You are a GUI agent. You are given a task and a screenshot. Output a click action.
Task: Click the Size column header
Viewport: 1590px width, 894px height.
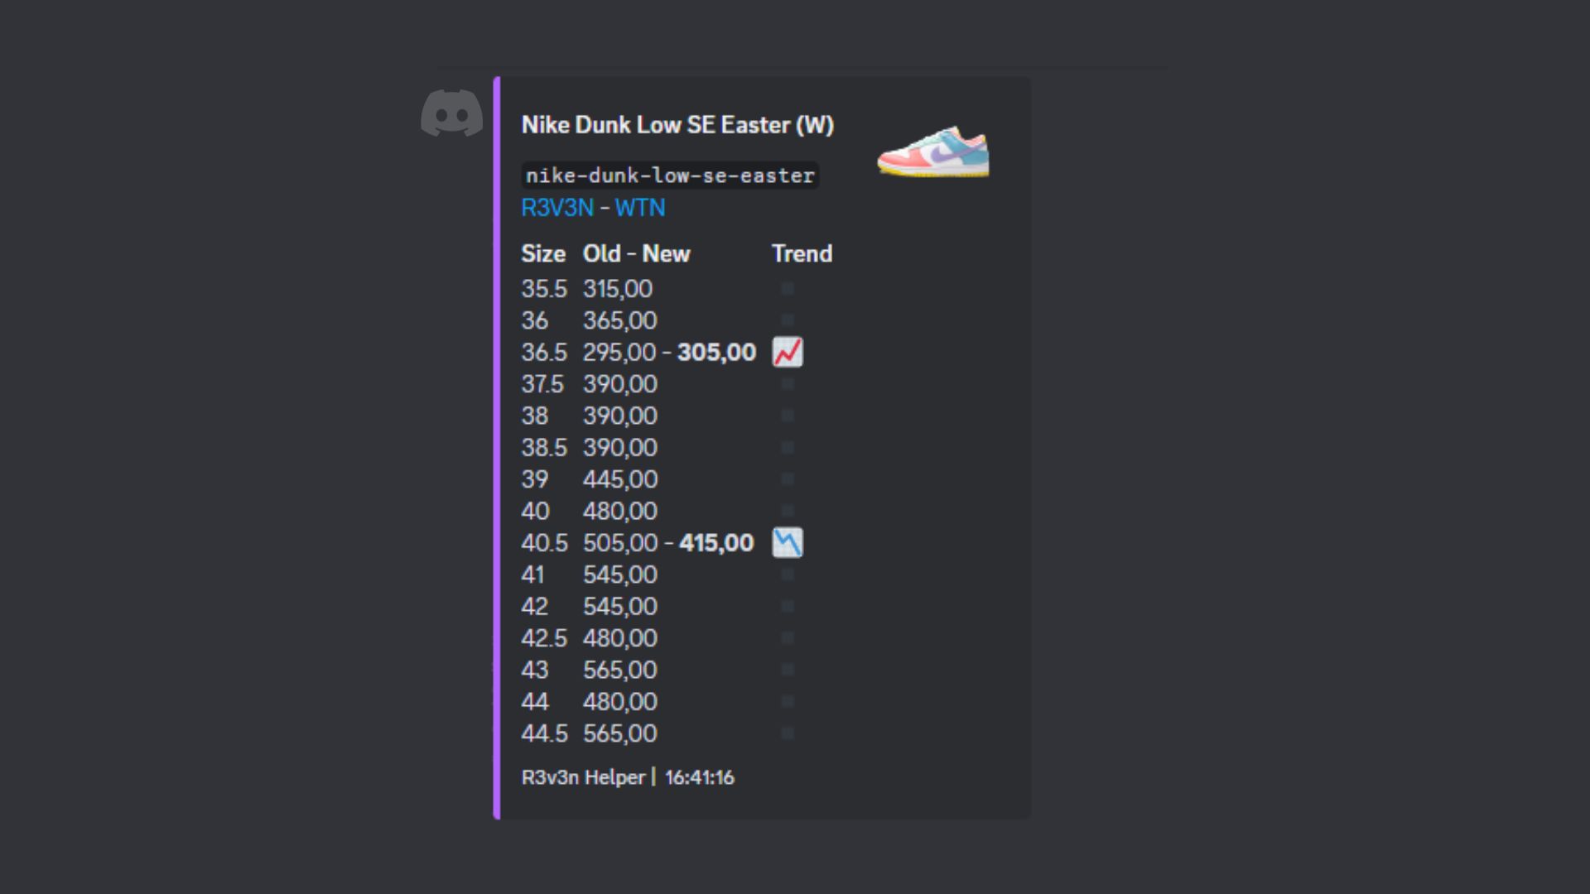pyautogui.click(x=543, y=254)
